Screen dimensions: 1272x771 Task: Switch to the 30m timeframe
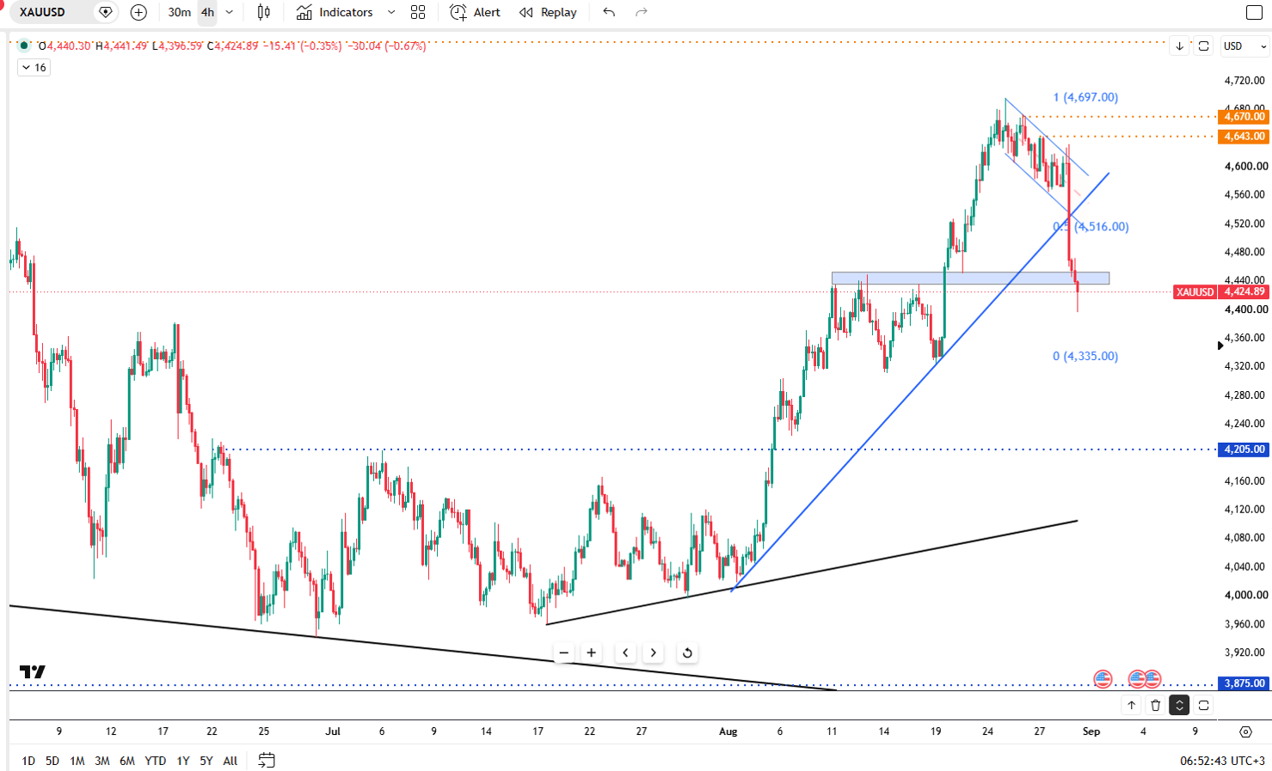[x=179, y=12]
